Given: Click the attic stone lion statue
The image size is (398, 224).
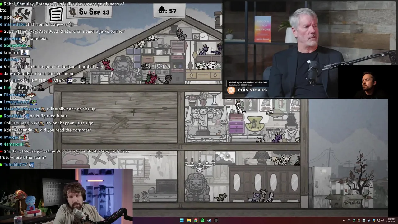Looking at the screenshot, I should coord(123,70).
